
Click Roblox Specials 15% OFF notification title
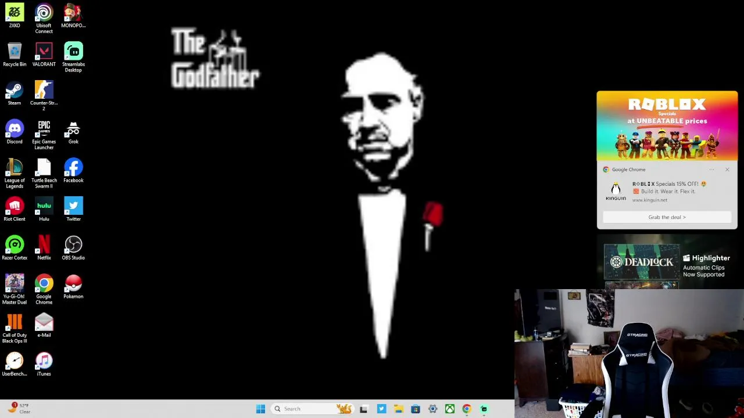click(x=669, y=184)
